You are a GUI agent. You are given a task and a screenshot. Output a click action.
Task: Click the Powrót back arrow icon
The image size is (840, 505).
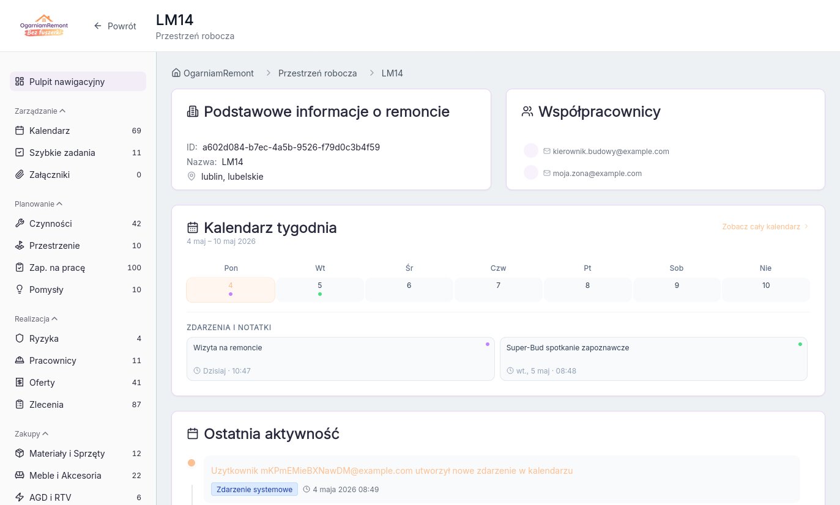pyautogui.click(x=98, y=26)
